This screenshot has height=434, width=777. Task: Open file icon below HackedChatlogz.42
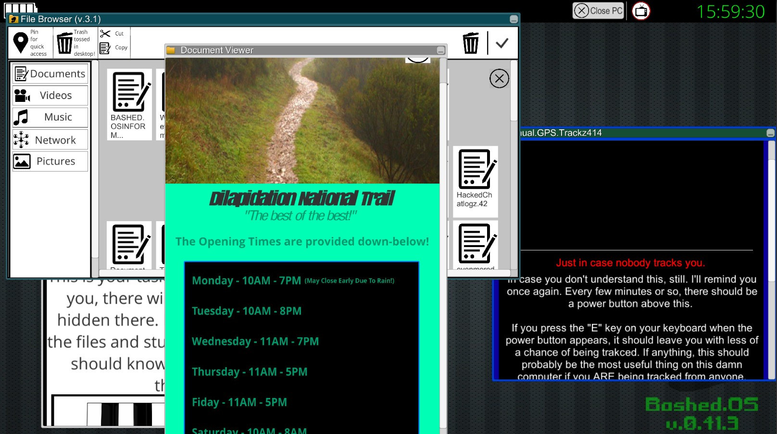pyautogui.click(x=475, y=244)
